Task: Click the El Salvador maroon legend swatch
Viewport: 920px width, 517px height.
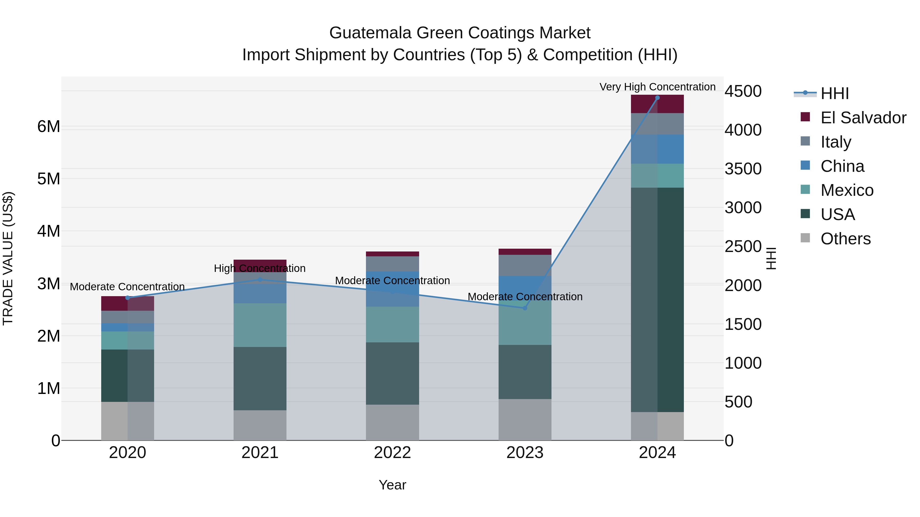Action: (x=805, y=117)
